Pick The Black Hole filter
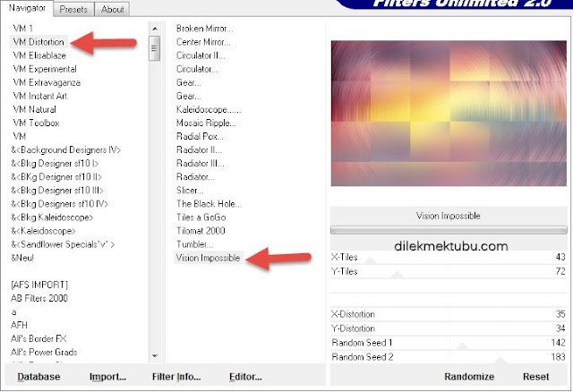This screenshot has height=392, width=573. tap(205, 203)
